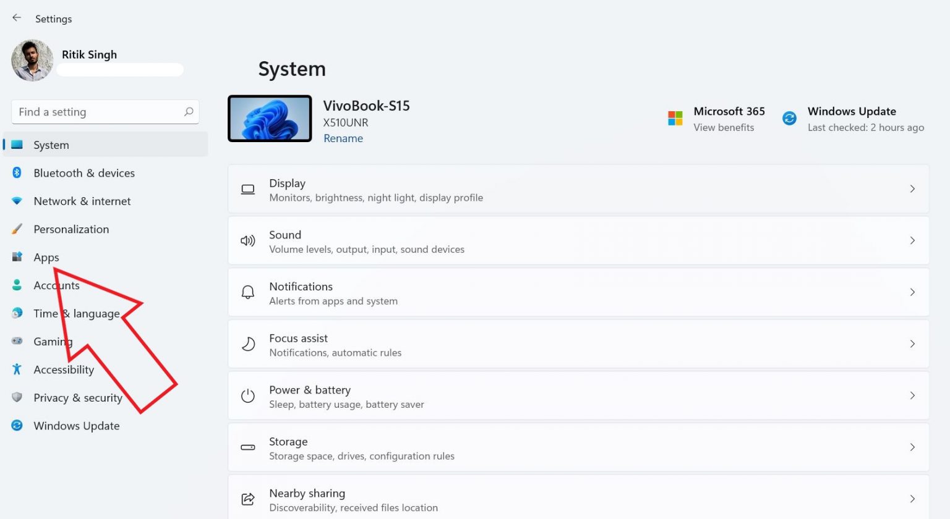Select the Privacy & security shield icon

[x=17, y=397]
